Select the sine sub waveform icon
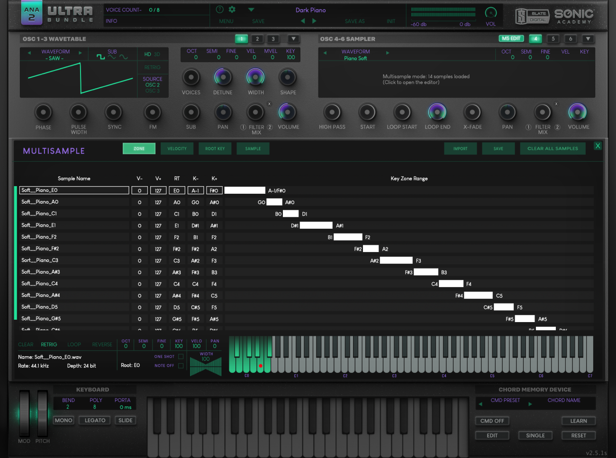 [123, 57]
